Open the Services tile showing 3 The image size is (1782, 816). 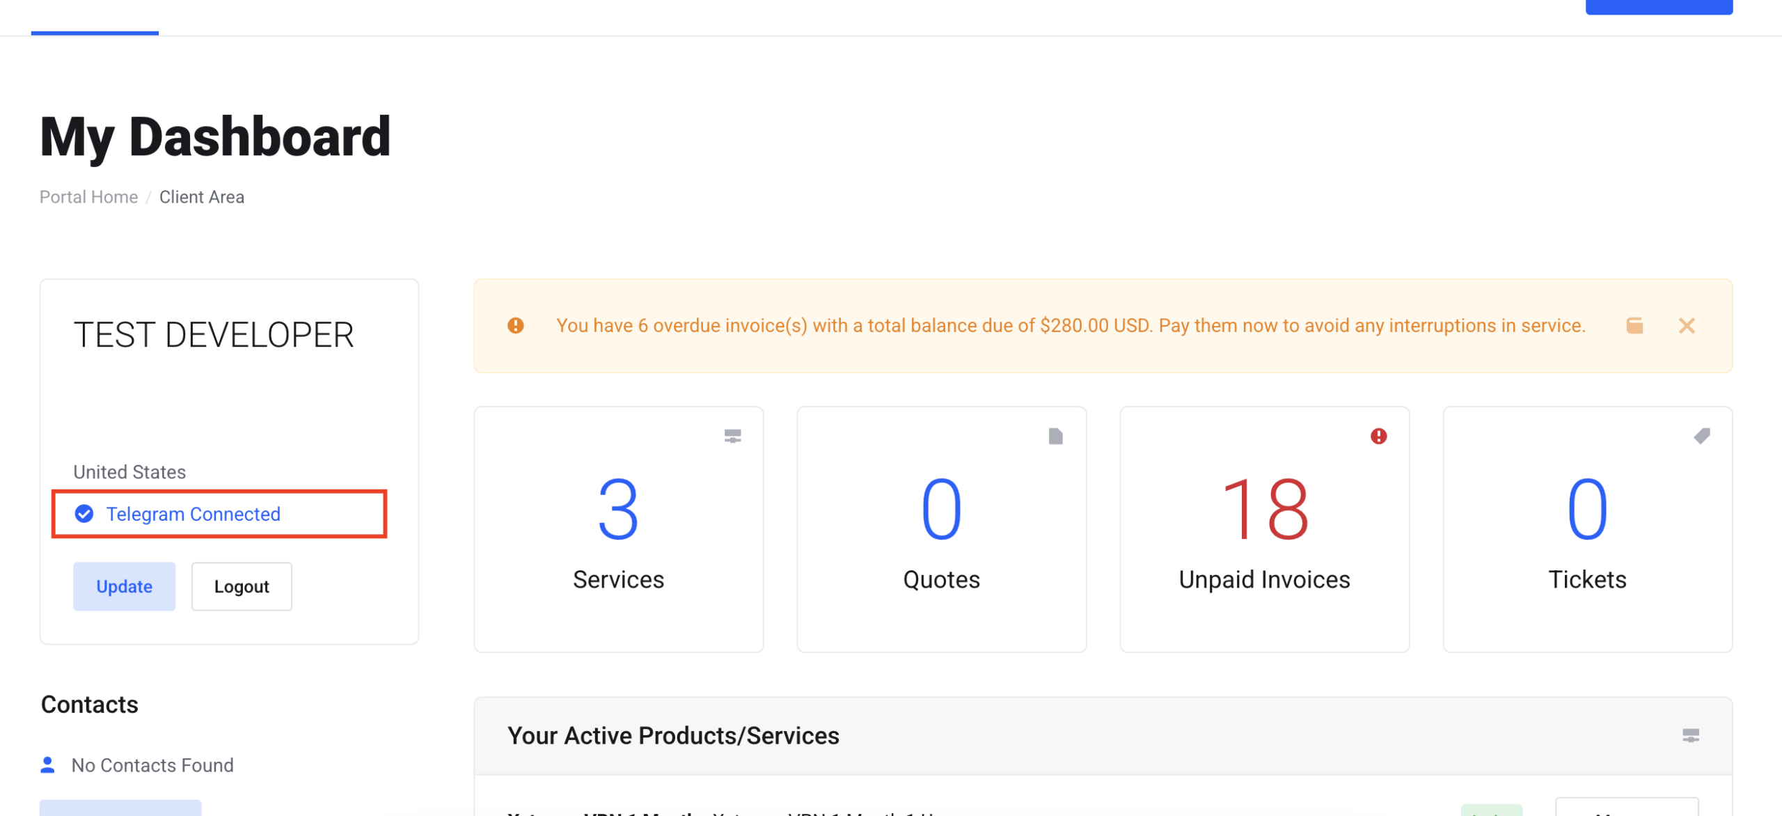tap(618, 529)
